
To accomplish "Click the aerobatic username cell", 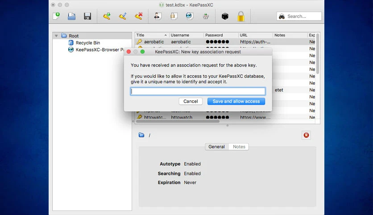I will click(x=181, y=42).
